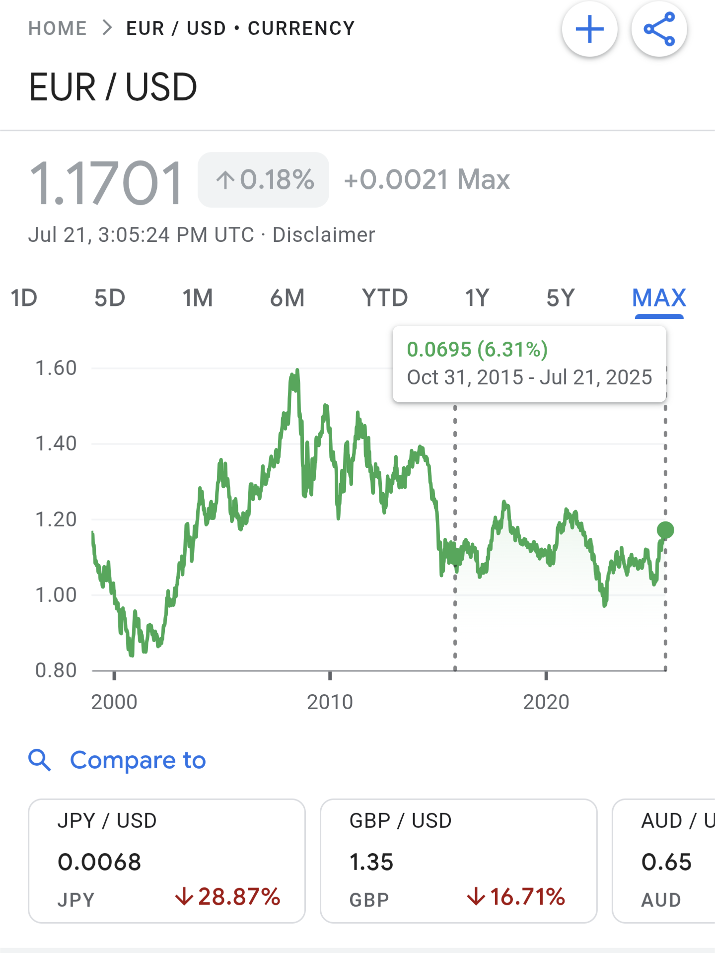Open the JPY / USD comparison card
The image size is (715, 953).
[x=167, y=861]
